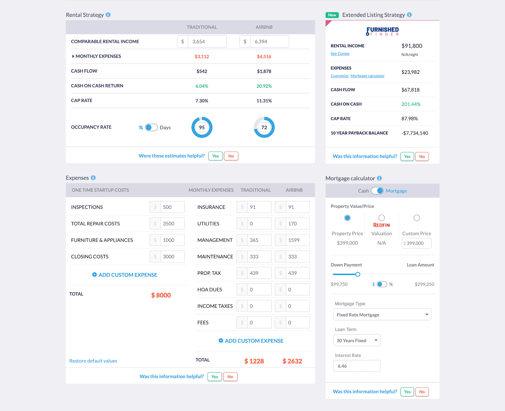The width and height of the screenshot is (505, 411).
Task: Click the Rental Strategy info icon
Action: (108, 15)
